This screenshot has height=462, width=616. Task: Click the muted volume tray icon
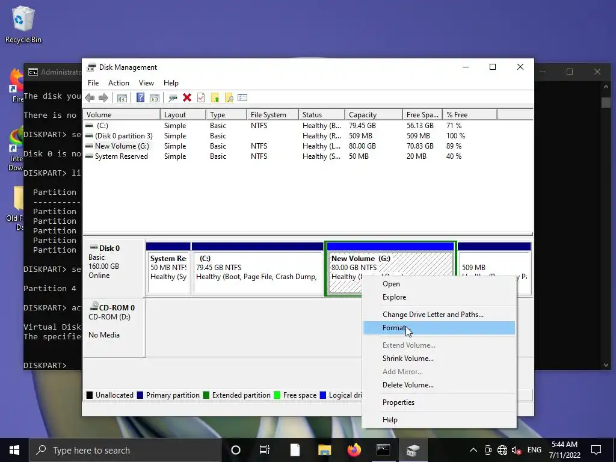(x=516, y=450)
